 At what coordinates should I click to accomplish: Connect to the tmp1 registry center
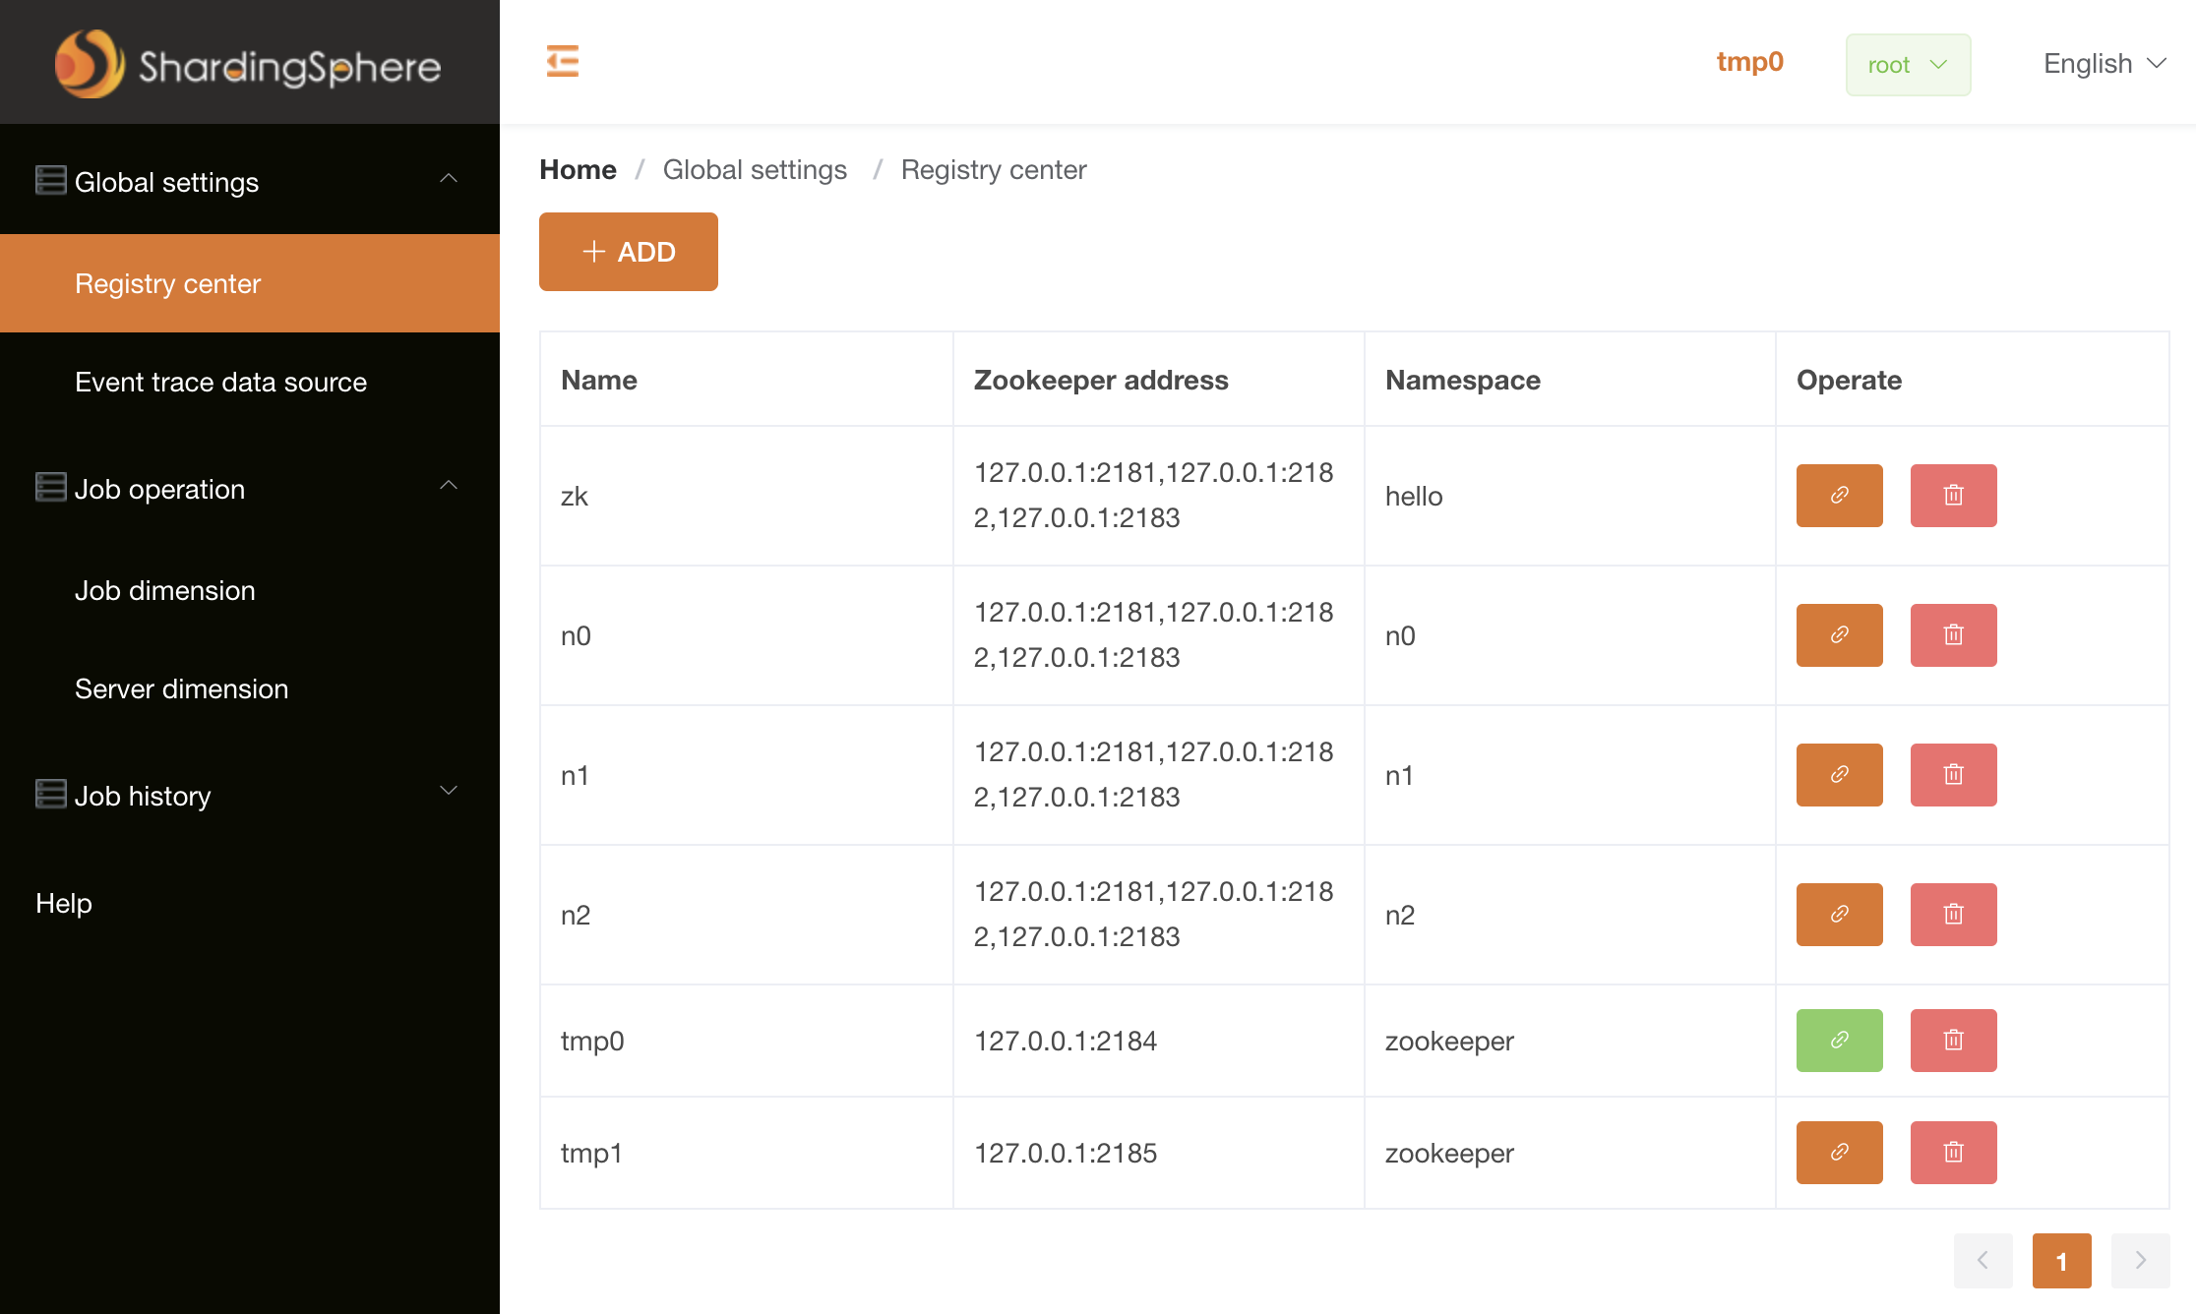tap(1839, 1153)
